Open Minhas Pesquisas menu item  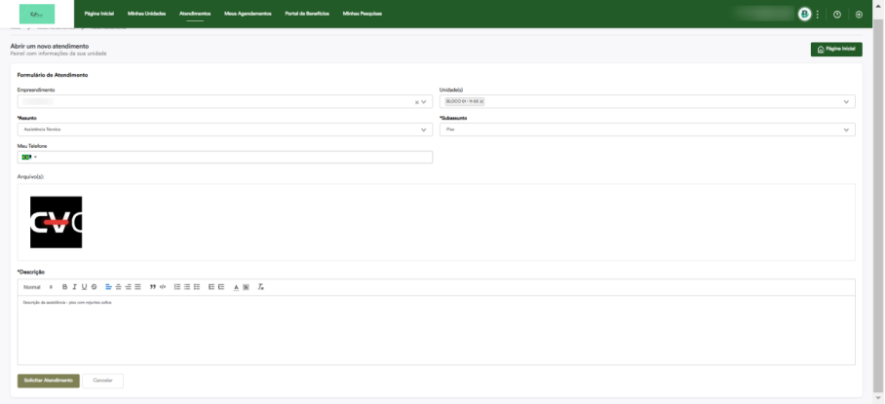pyautogui.click(x=363, y=14)
